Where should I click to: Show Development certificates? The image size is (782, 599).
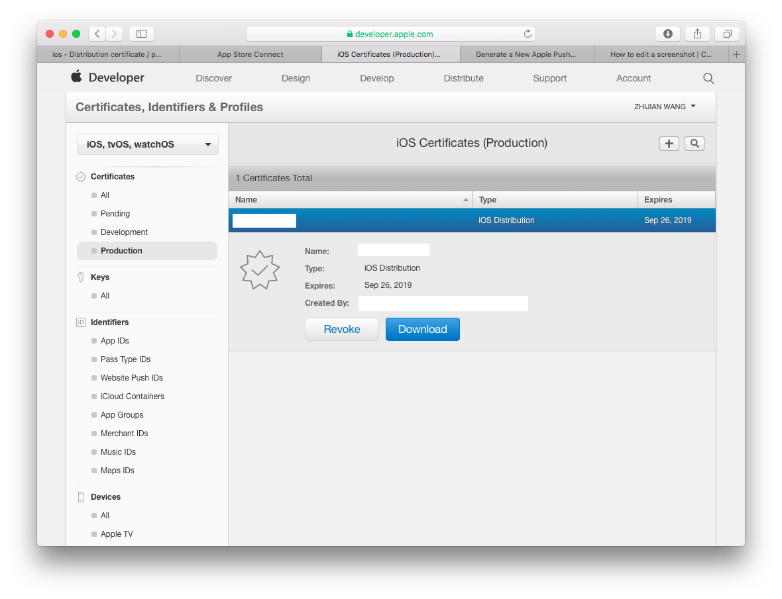(124, 232)
